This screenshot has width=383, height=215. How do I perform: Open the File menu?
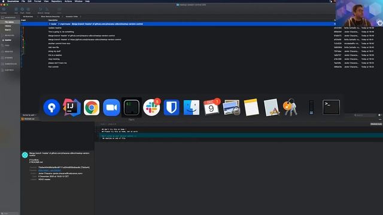23,1
